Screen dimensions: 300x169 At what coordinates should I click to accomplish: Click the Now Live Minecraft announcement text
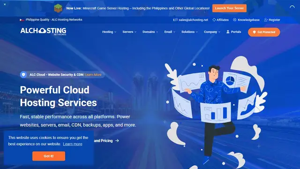tap(138, 8)
